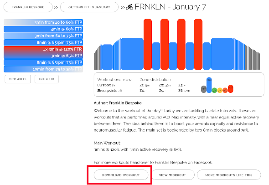Click the first red 120% interval bar in chart
The width and height of the screenshot is (269, 185).
click(148, 44)
